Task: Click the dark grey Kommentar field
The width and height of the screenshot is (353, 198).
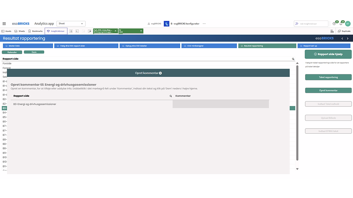Action: (220, 104)
